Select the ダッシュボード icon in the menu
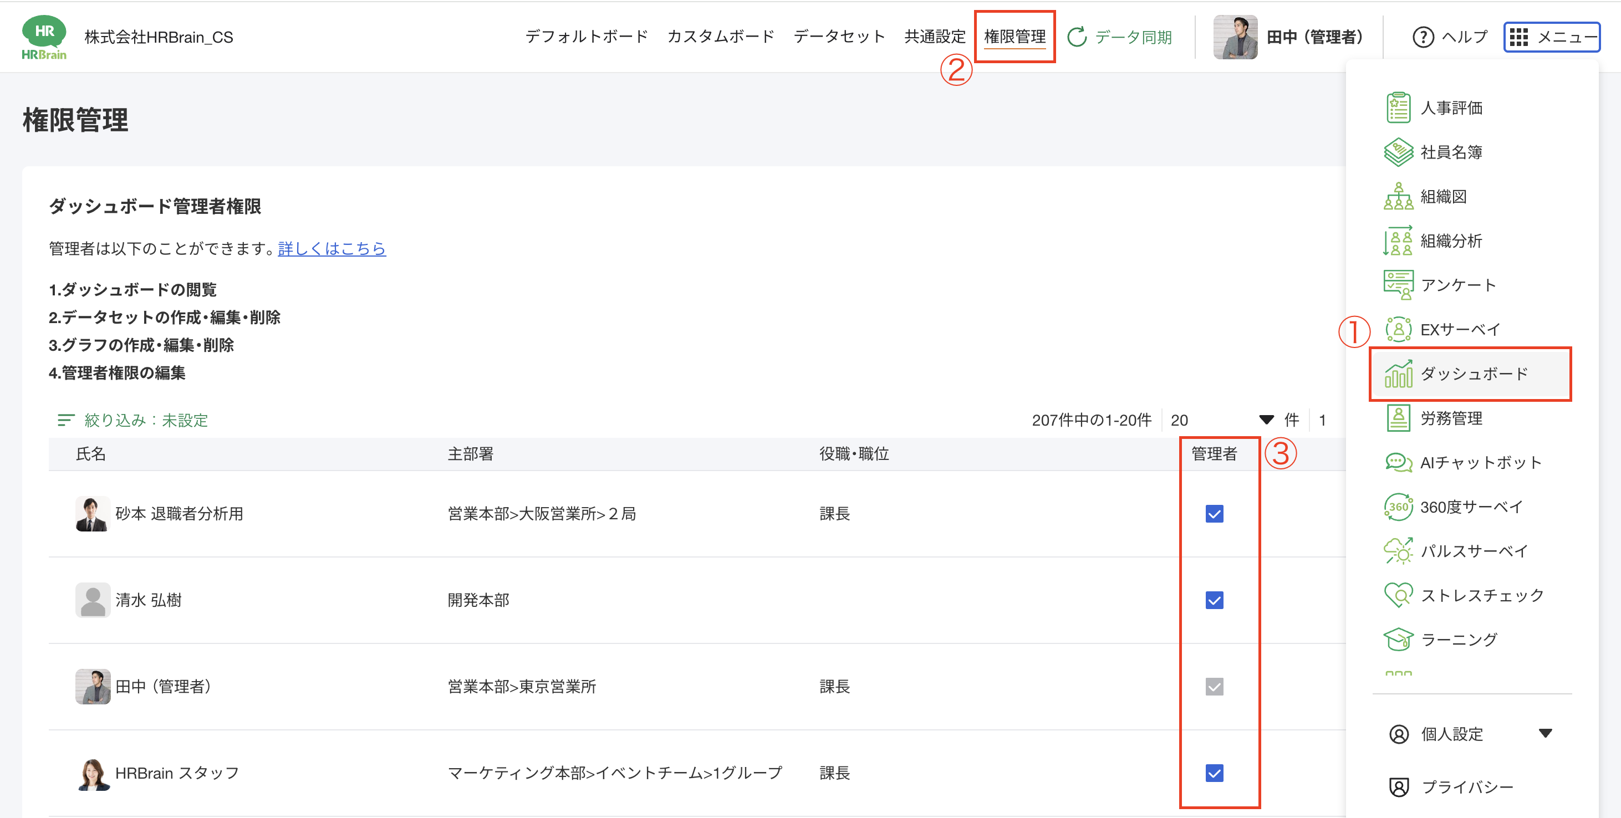 (x=1398, y=374)
